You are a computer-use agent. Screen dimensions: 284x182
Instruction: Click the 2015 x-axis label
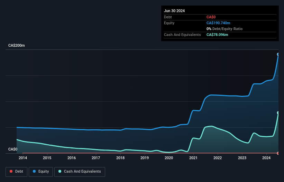[x=47, y=158]
